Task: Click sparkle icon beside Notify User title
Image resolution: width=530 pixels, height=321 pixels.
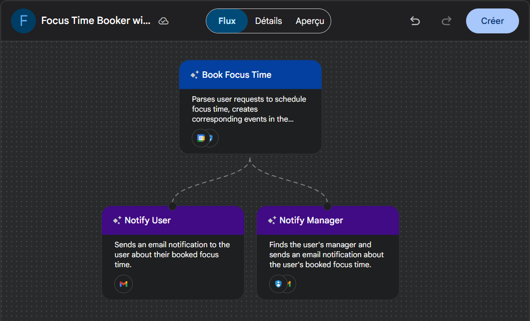Action: click(x=117, y=220)
